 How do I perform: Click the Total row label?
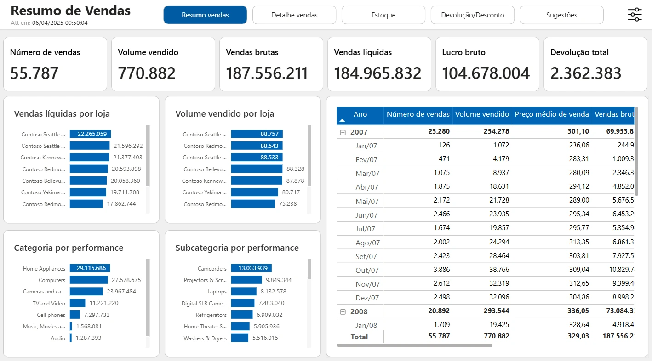coord(360,337)
